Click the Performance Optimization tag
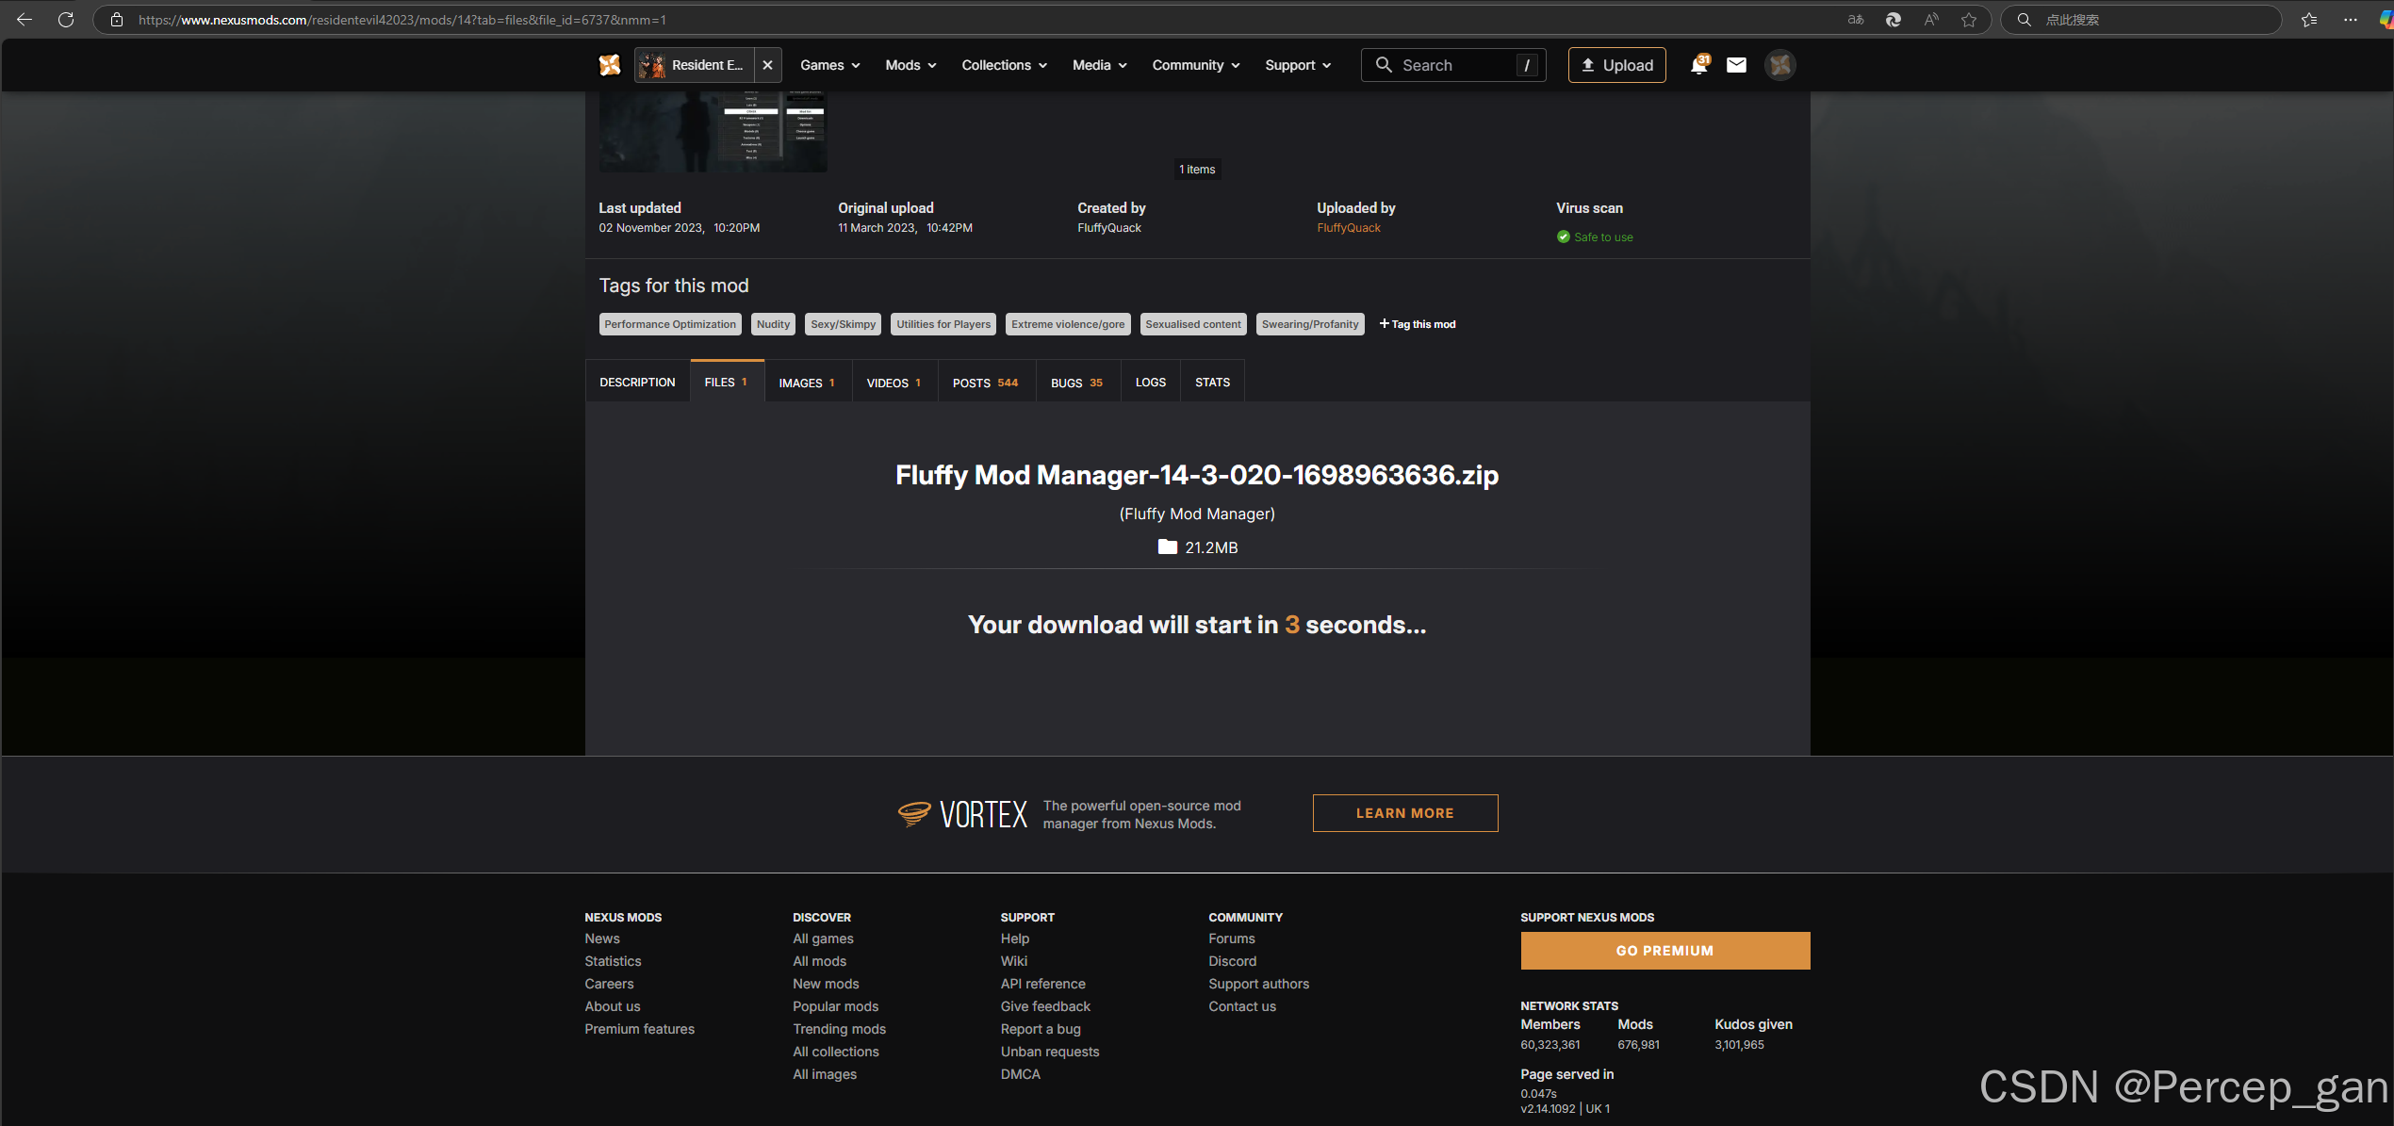2394x1126 pixels. tap(669, 324)
